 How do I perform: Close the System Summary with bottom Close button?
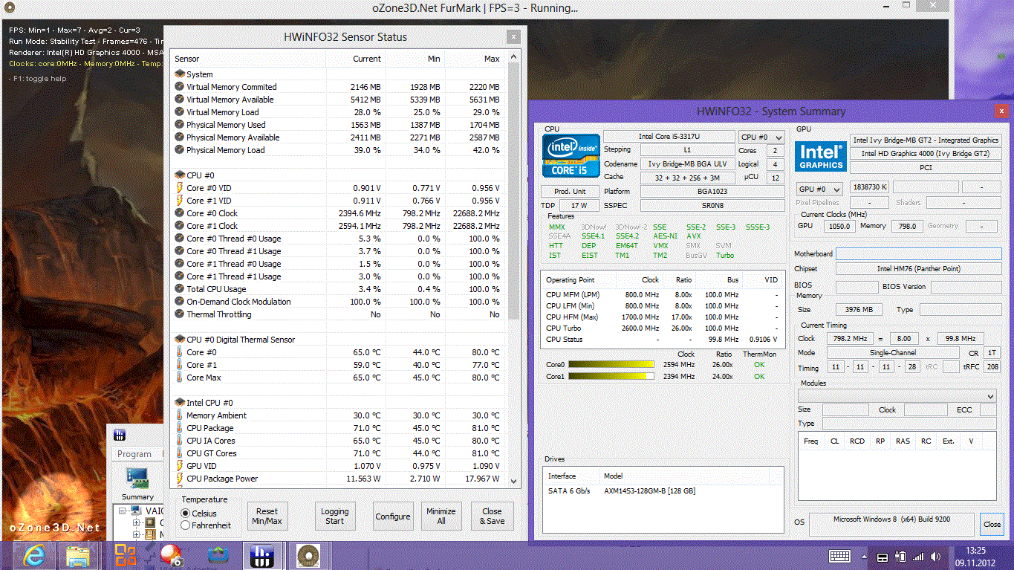pyautogui.click(x=992, y=524)
